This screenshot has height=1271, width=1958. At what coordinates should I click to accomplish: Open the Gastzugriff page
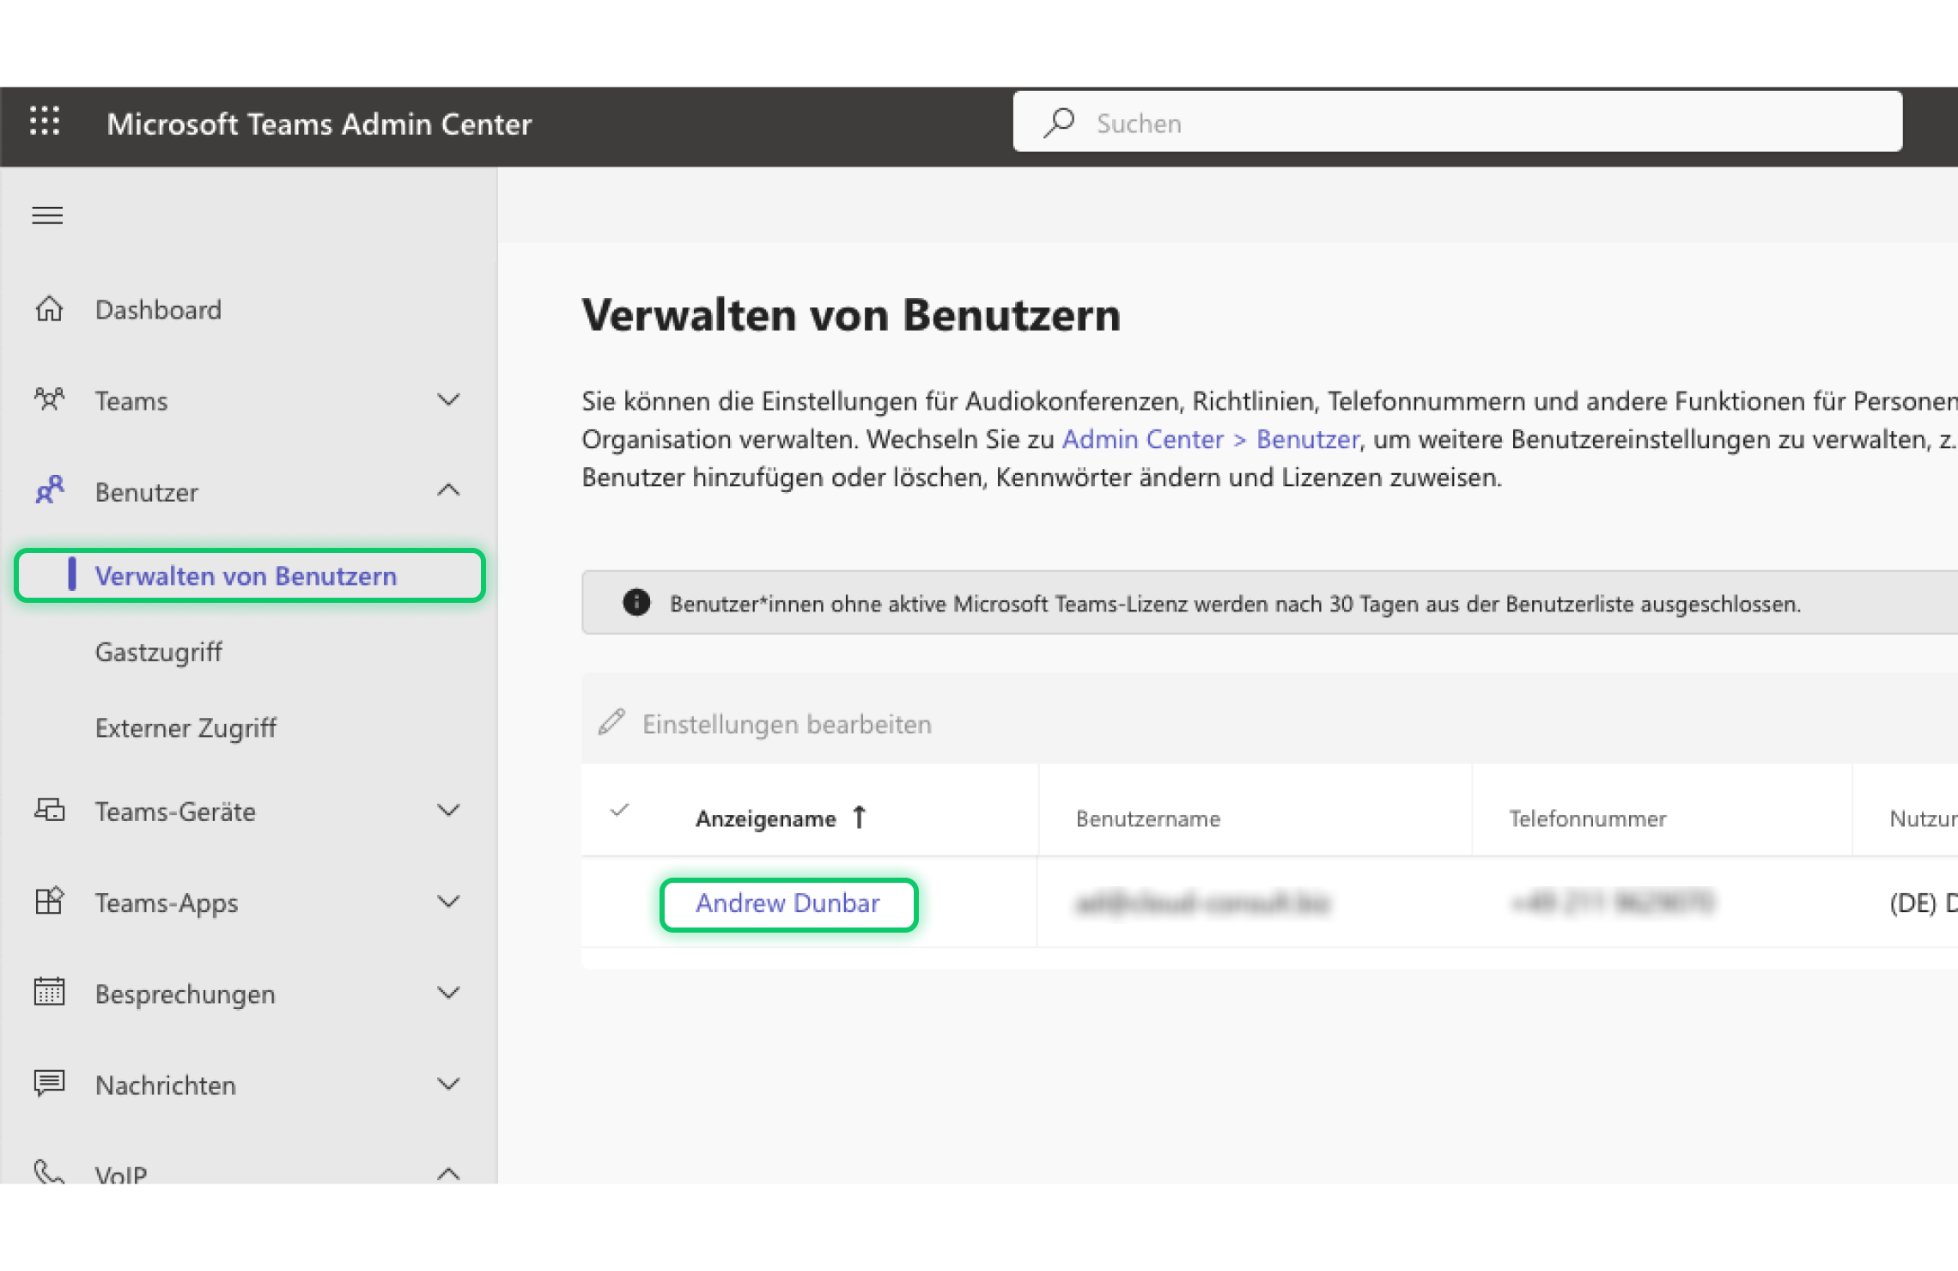[158, 652]
